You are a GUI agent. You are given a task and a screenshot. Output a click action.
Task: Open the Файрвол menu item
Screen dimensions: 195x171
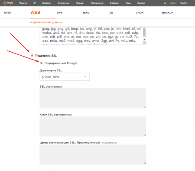[x=114, y=3]
